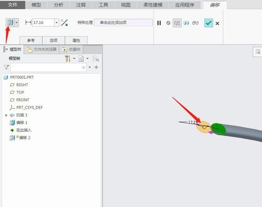Cancel the offset with X button
This screenshot has width=262, height=207.
pyautogui.click(x=217, y=24)
